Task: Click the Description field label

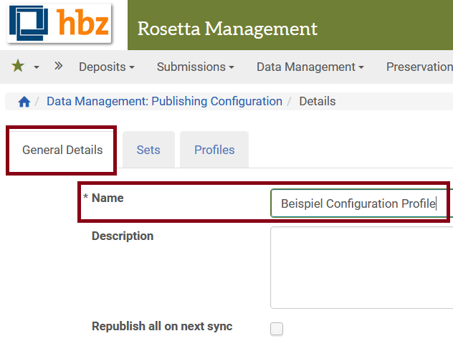Action: (x=123, y=236)
